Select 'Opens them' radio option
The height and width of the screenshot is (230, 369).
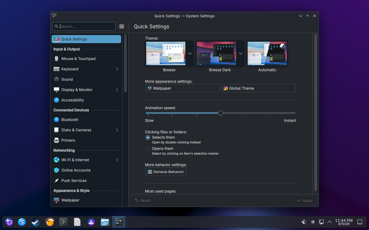coord(148,149)
